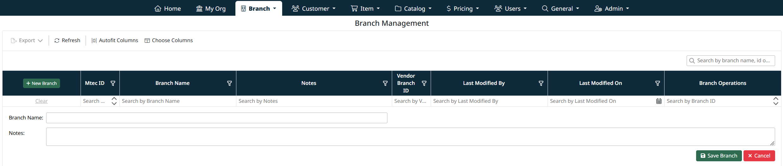Open the Branch Name column filter

[x=229, y=83]
